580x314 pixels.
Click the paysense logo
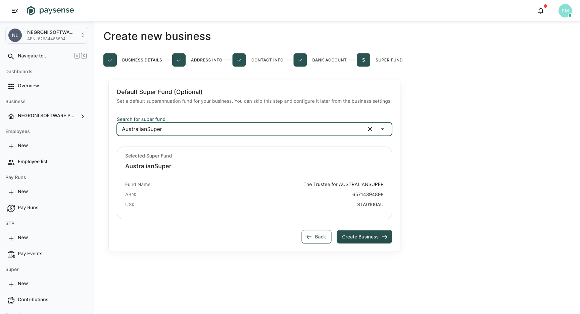point(50,11)
